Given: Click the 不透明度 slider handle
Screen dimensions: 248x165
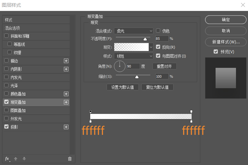Looking at the screenshot, I should pos(145,38).
